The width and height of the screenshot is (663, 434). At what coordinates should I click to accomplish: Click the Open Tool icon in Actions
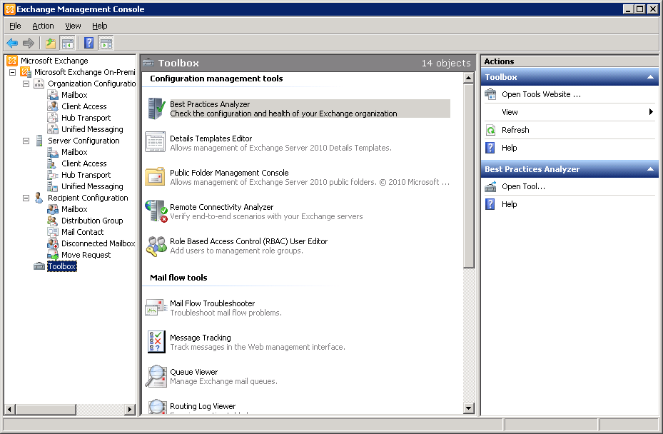(490, 186)
